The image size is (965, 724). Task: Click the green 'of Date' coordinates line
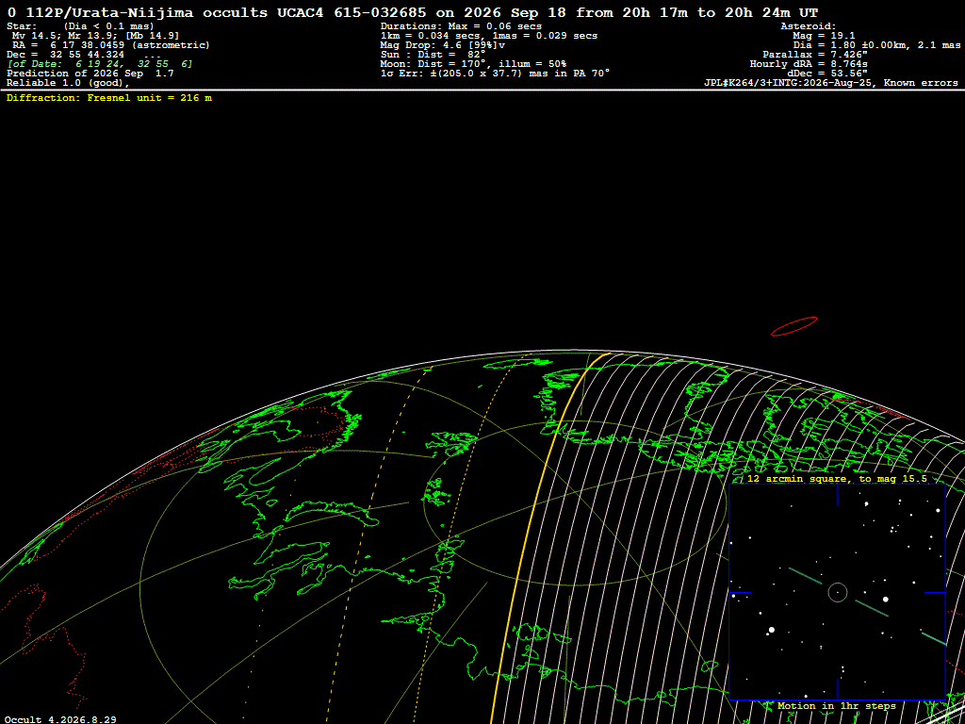coord(100,64)
